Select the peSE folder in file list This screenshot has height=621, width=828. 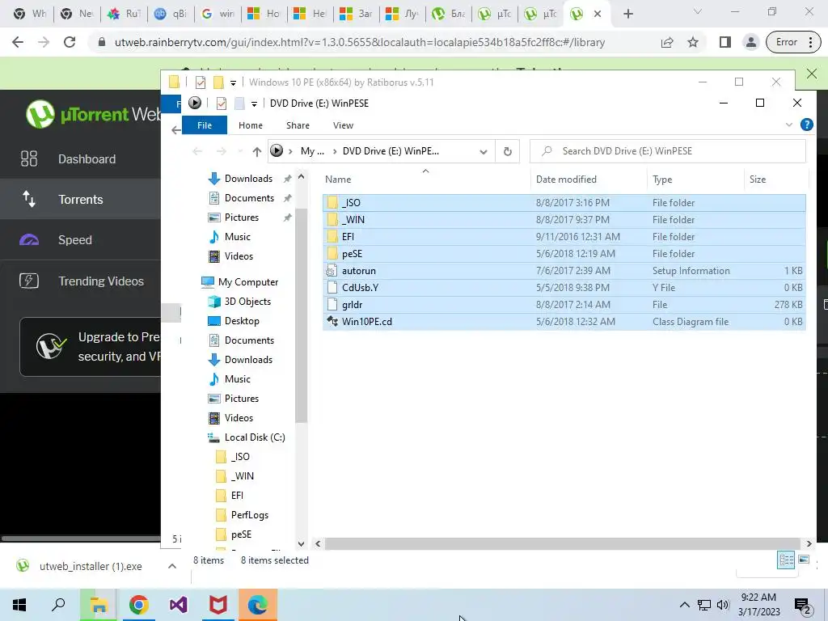(564, 253)
